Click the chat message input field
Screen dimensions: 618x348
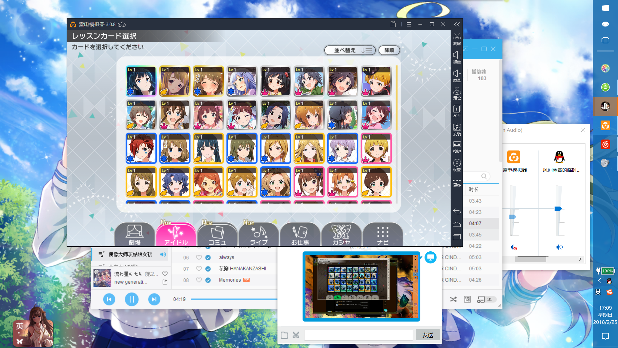point(358,335)
